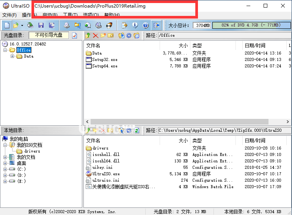Click the blue Help question mark icon
292x215 pixels.
pyautogui.click(x=146, y=25)
